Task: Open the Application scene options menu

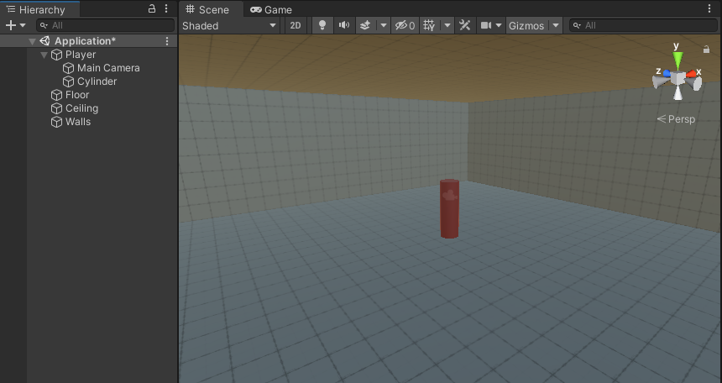Action: tap(167, 41)
